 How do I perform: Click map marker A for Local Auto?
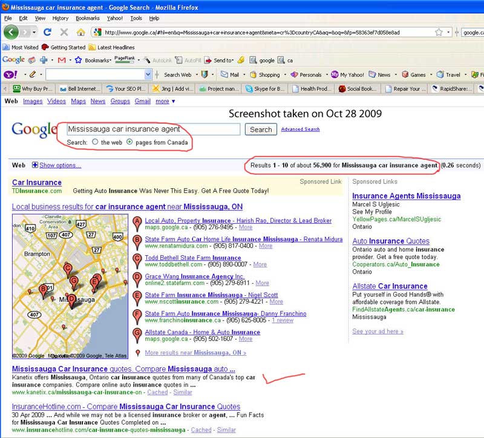(x=137, y=221)
